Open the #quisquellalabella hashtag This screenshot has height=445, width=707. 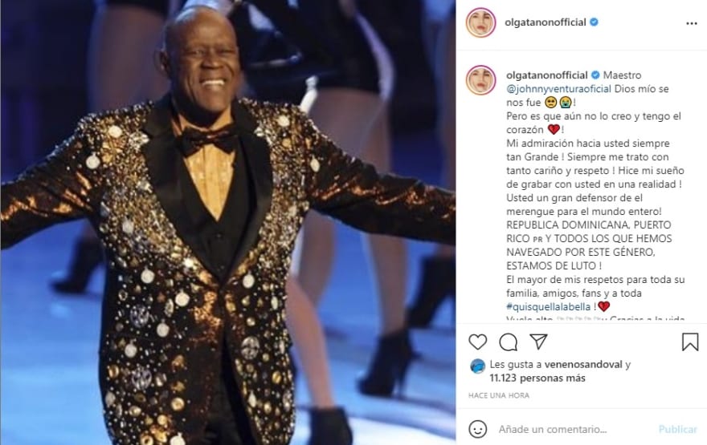pyautogui.click(x=548, y=306)
